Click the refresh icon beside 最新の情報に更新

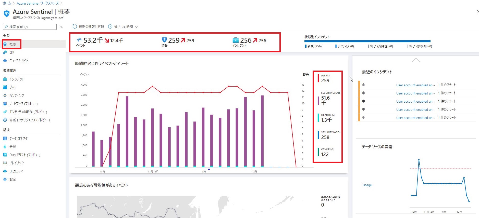click(75, 27)
